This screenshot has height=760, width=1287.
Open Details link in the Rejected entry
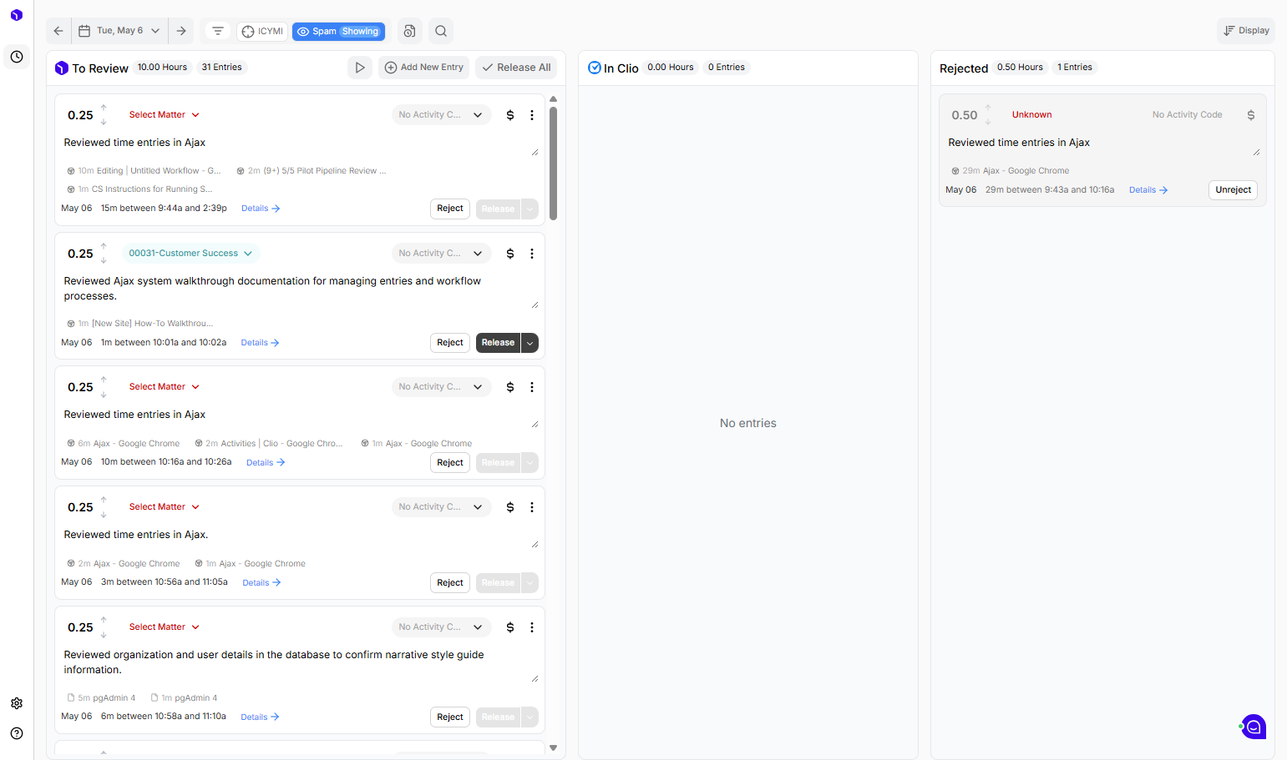click(x=1148, y=190)
